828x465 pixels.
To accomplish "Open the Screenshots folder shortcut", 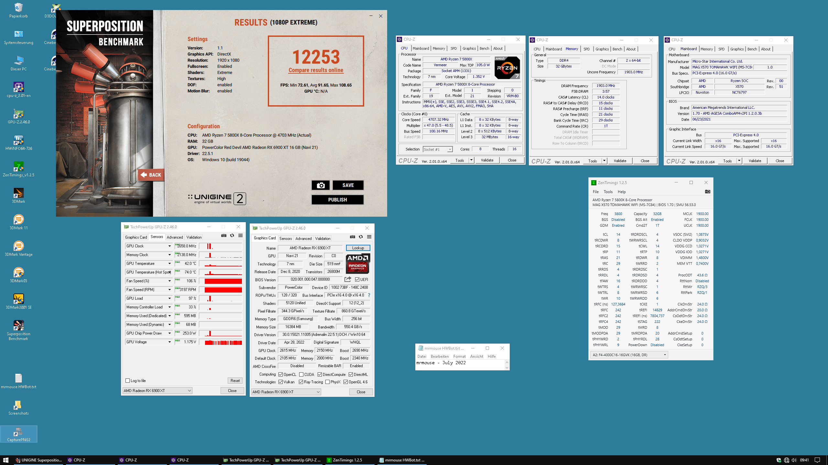I will [18, 408].
